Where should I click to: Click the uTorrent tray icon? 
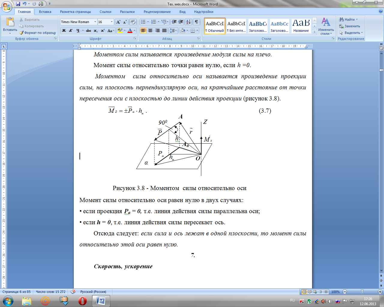click(309, 301)
